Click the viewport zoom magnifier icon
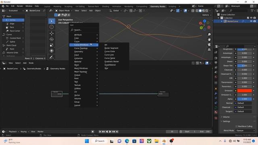The image size is (258, 145). [x=209, y=35]
